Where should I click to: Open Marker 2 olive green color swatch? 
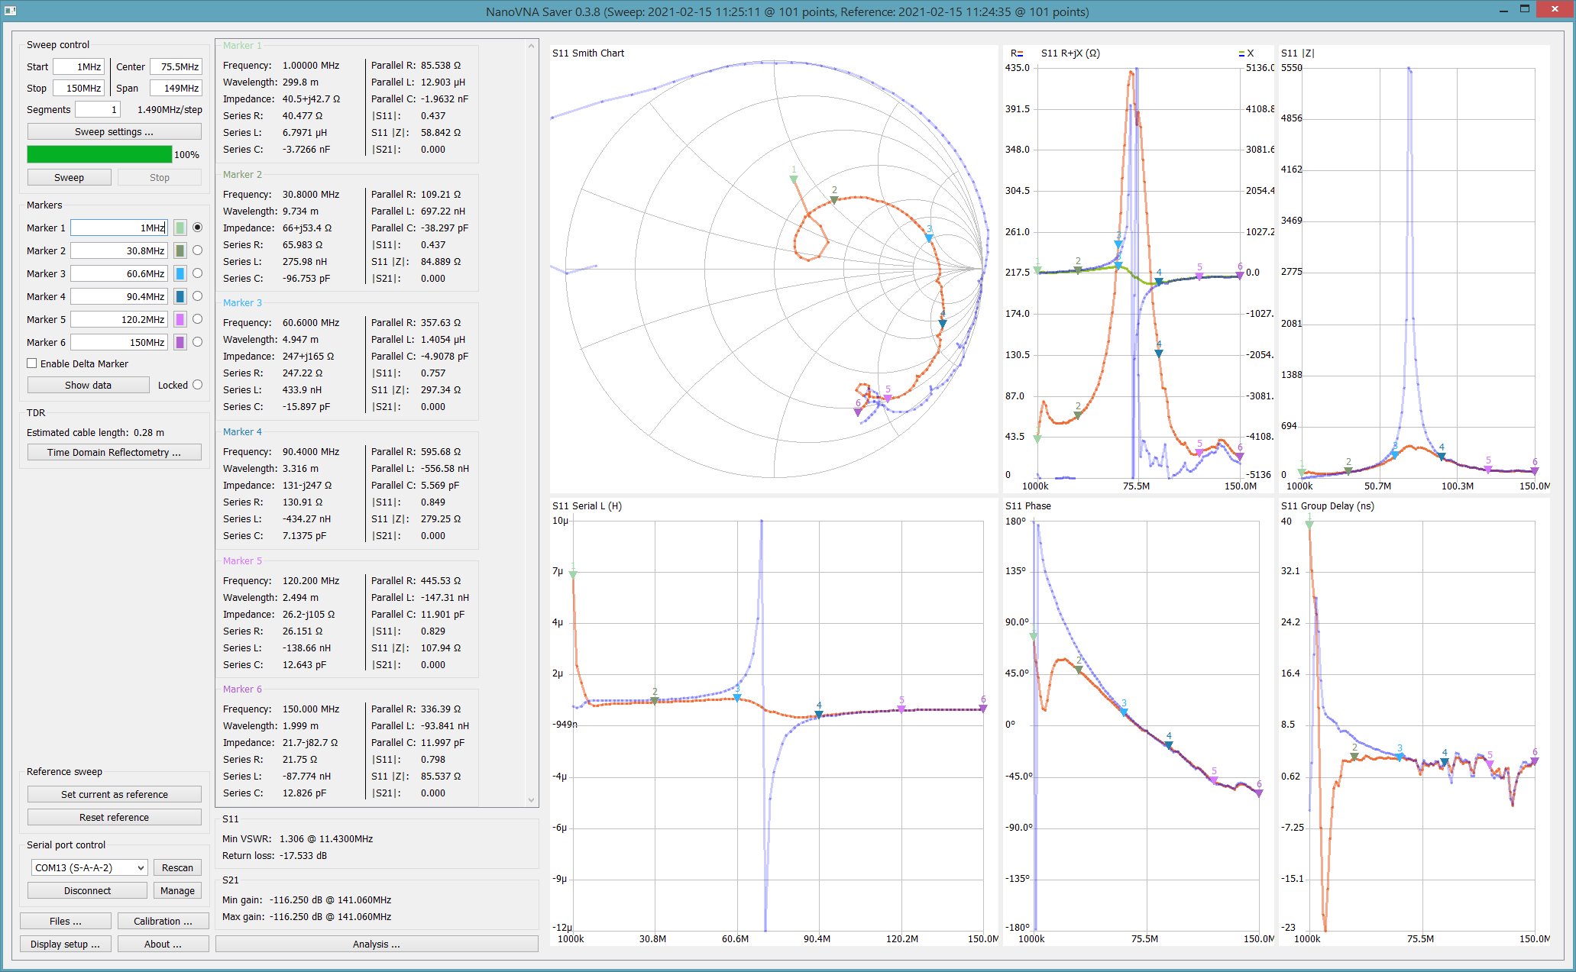pos(180,250)
